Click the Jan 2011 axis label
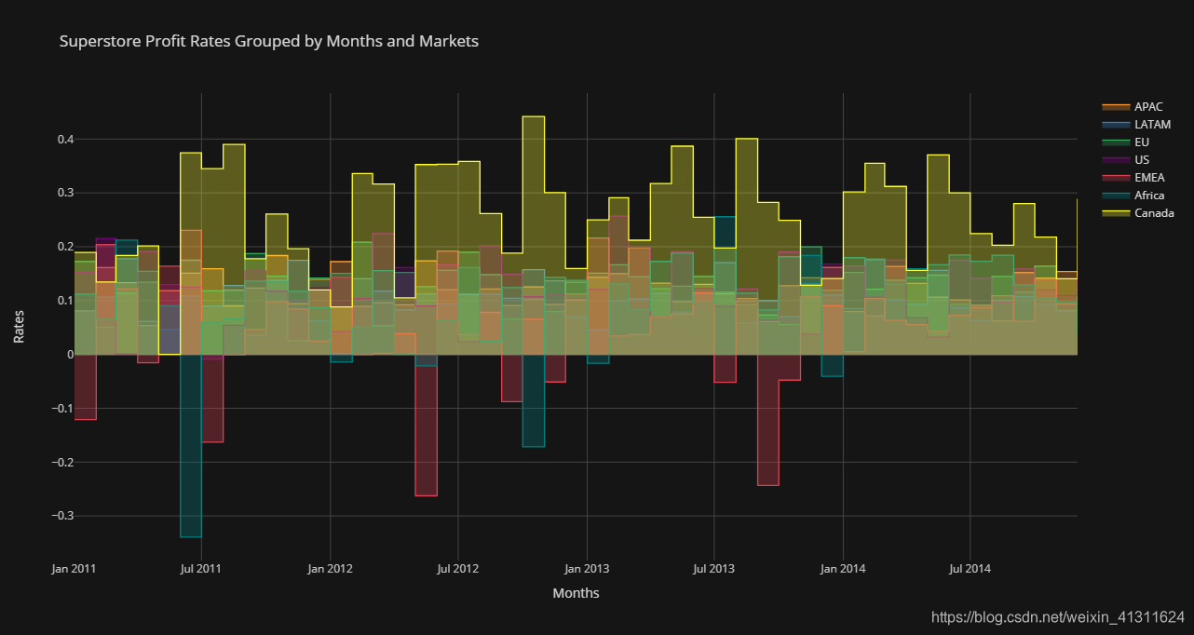Viewport: 1194px width, 635px height. pos(74,567)
